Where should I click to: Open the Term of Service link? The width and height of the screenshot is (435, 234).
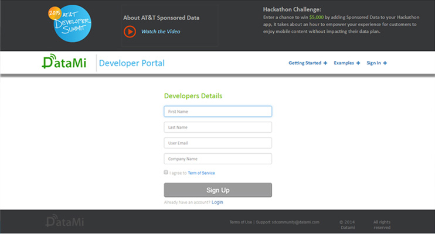[x=201, y=173]
